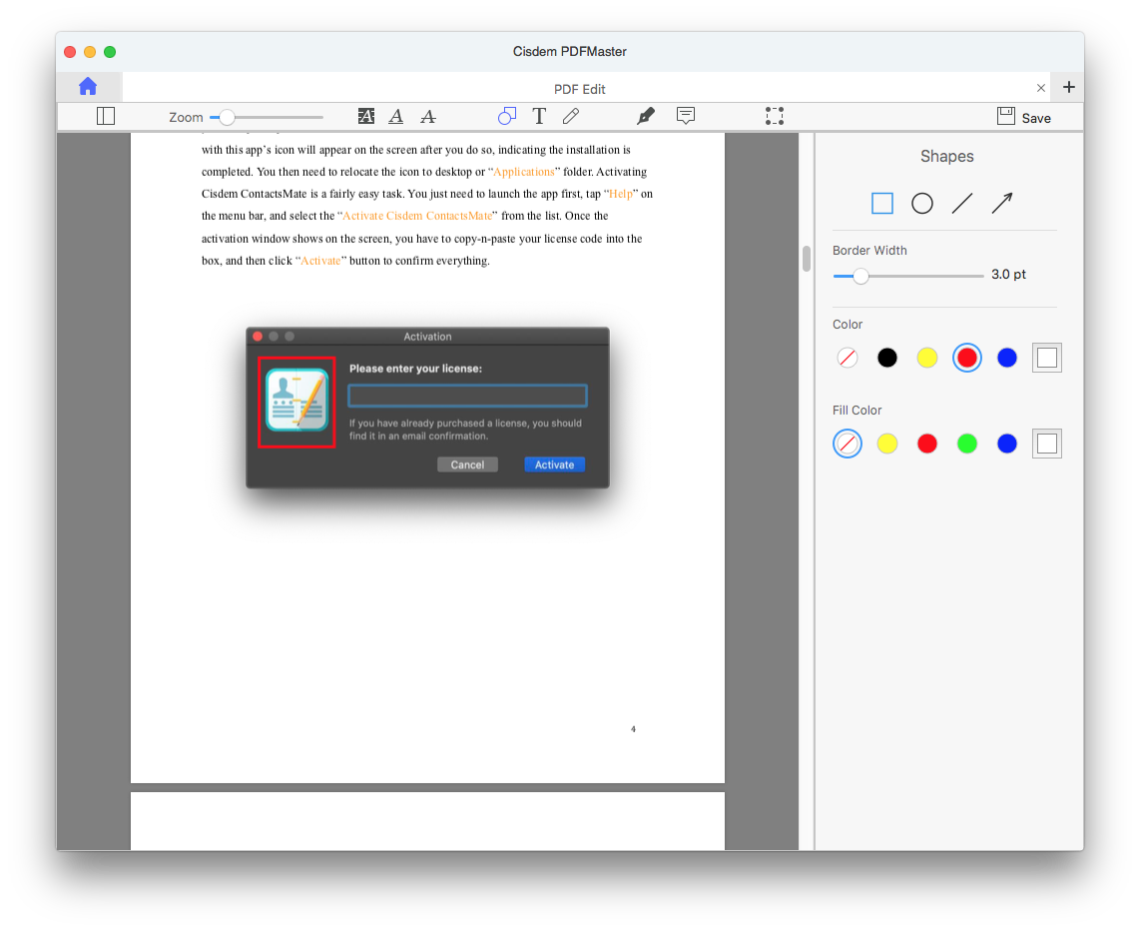Click the Border Width label
The height and width of the screenshot is (931, 1140).
(869, 250)
